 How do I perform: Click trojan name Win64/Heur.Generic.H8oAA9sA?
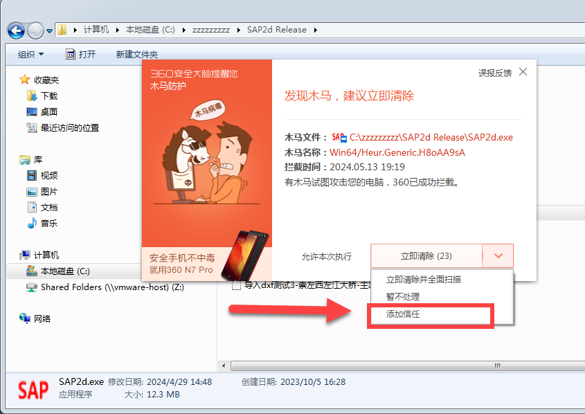coord(397,152)
